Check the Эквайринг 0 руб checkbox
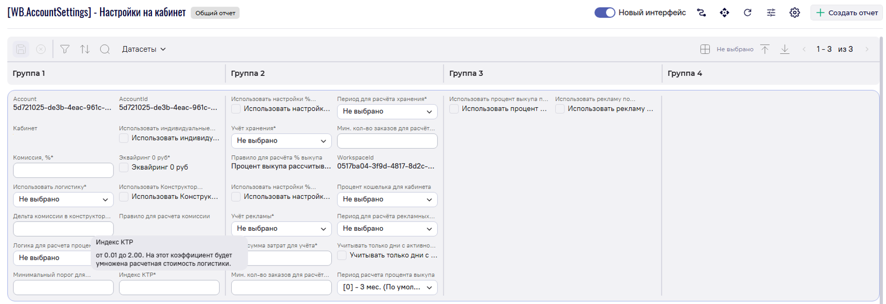The image size is (886, 304). (124, 168)
